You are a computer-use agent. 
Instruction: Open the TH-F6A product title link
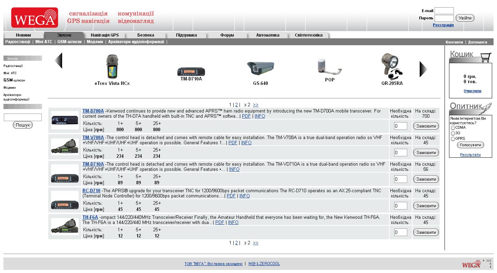pos(90,217)
